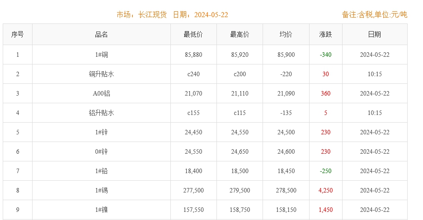Click the 均价 column header
This screenshot has width=423, height=220.
[x=286, y=35]
